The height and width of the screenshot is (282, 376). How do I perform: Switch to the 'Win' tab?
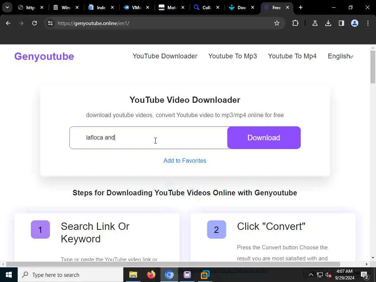point(62,8)
